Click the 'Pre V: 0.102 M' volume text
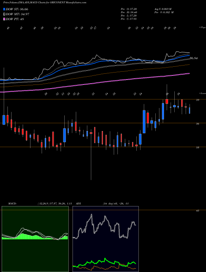Screen dimensions: 206x272 [x=164, y=12]
